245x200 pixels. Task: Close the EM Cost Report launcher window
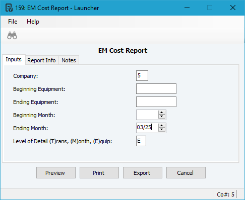pos(233,8)
